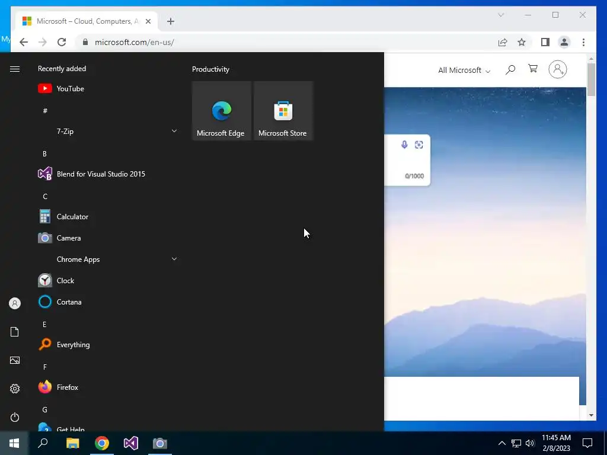Screen dimensions: 607x455
Task: Switch to Chrome on the taskbar
Action: tap(102, 443)
